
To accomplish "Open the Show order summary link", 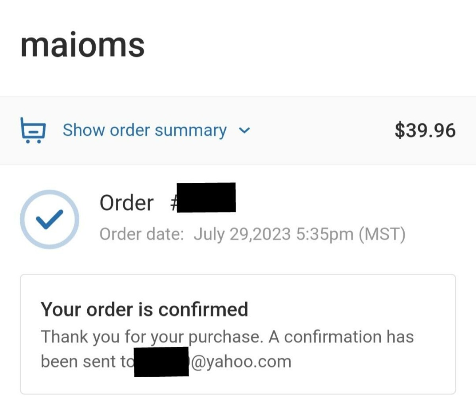I will (x=145, y=130).
